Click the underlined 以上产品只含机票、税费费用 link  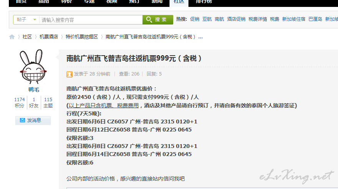(103, 105)
